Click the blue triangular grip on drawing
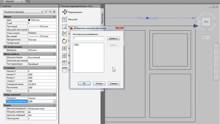 click(196, 26)
